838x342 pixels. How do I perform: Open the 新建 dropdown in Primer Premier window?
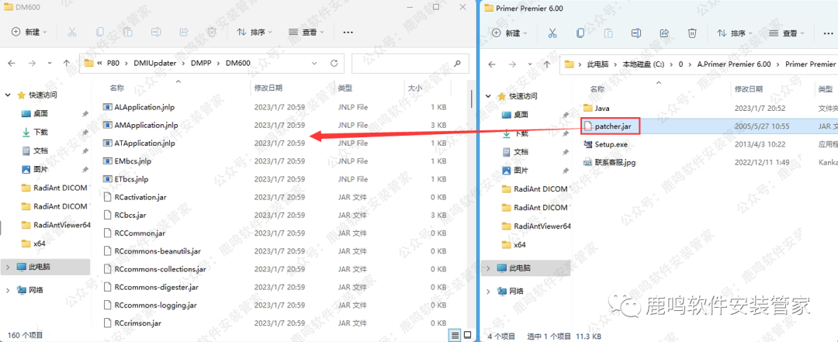pos(509,33)
